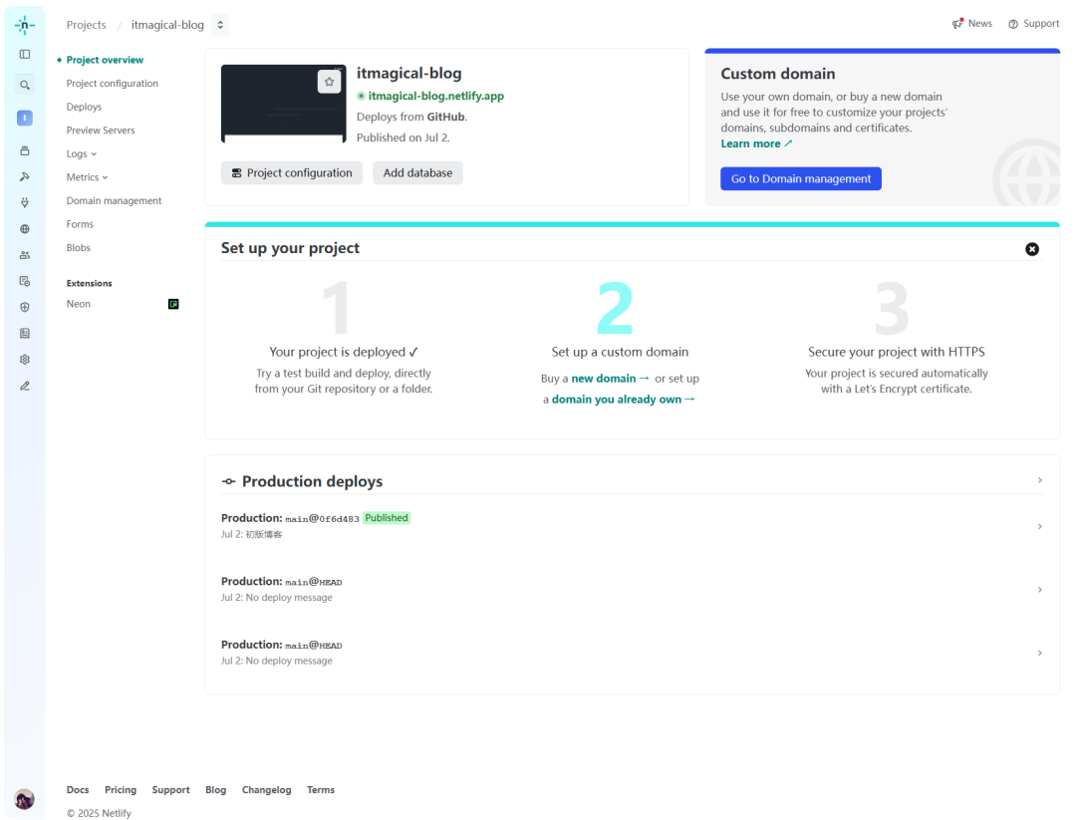
Task: Select the search icon in the sidebar
Action: click(24, 84)
